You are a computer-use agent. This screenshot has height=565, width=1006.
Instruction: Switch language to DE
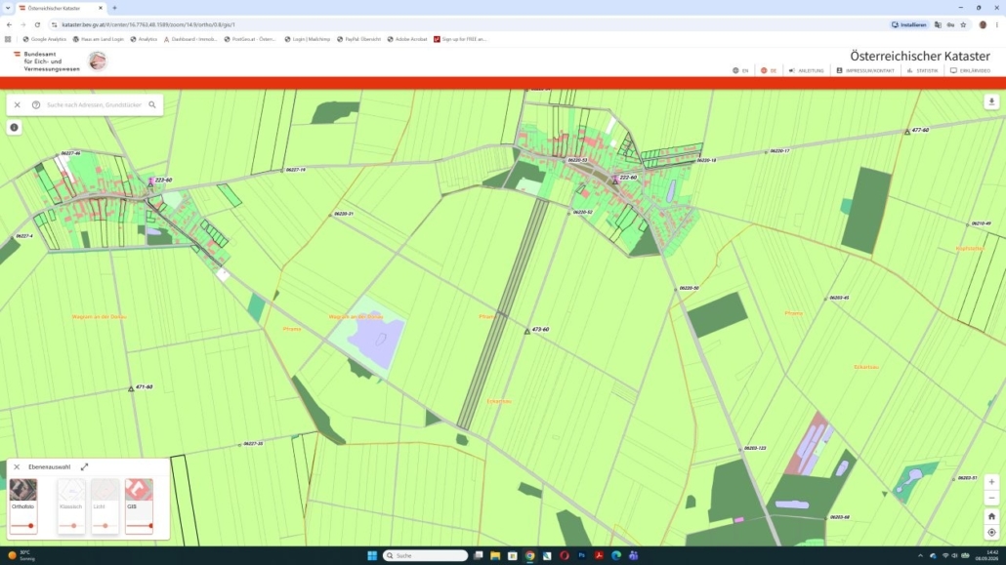pos(769,70)
